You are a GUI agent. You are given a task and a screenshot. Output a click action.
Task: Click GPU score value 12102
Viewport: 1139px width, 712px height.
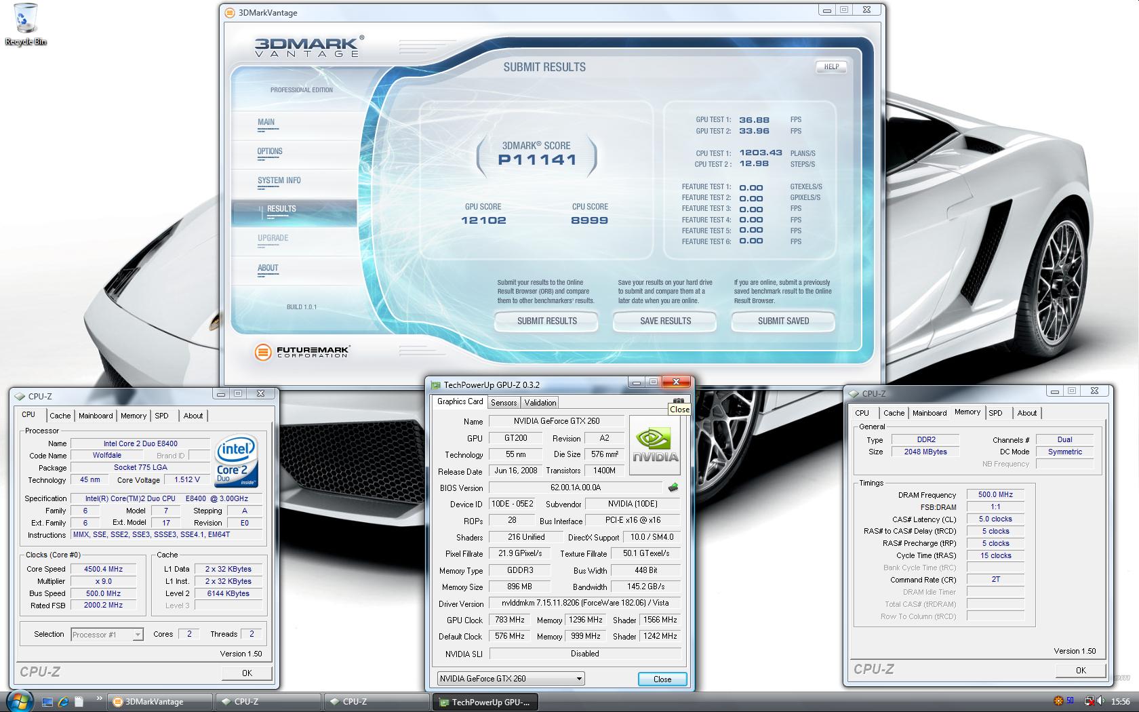point(483,220)
